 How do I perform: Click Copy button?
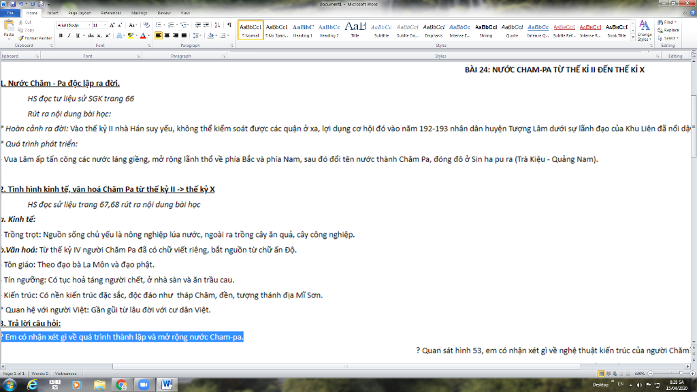point(27,30)
